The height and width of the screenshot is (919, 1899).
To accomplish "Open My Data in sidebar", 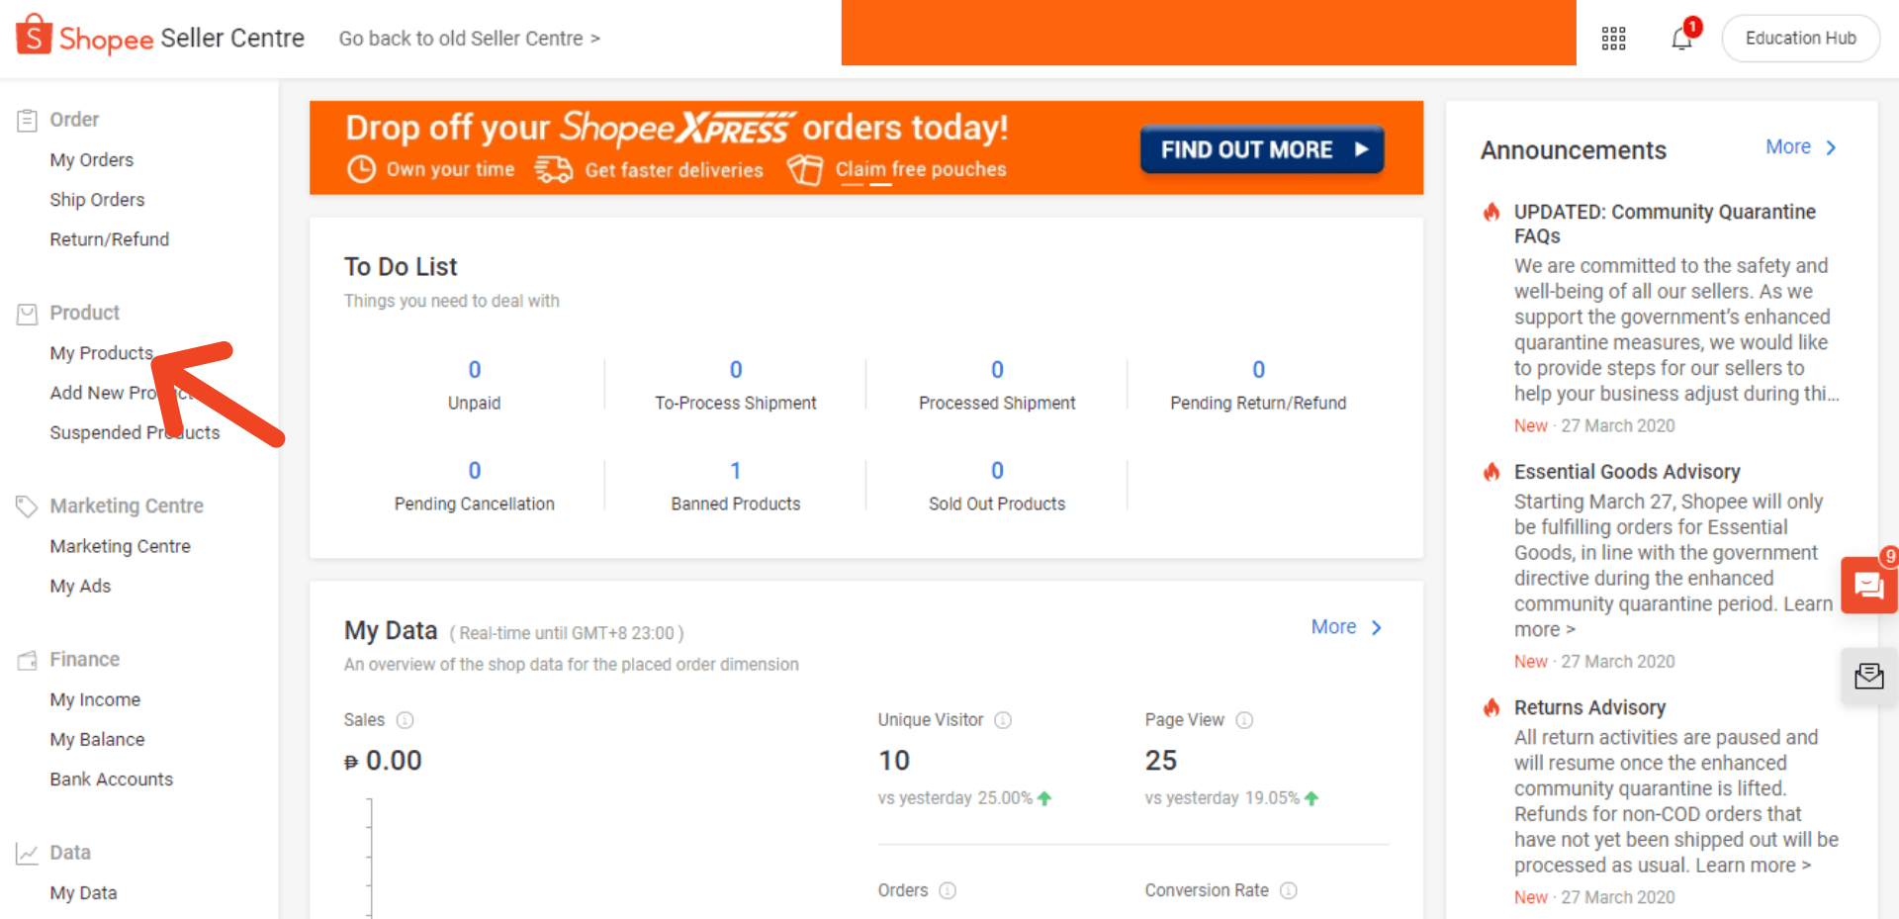I will click(x=83, y=892).
